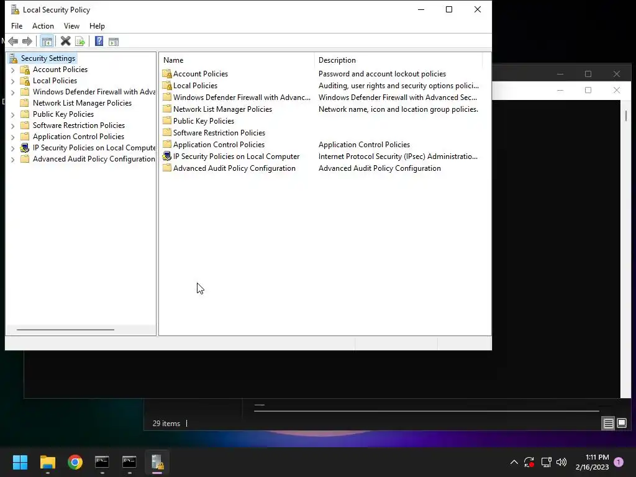
Task: Open File Explorer from taskbar
Action: click(x=47, y=462)
